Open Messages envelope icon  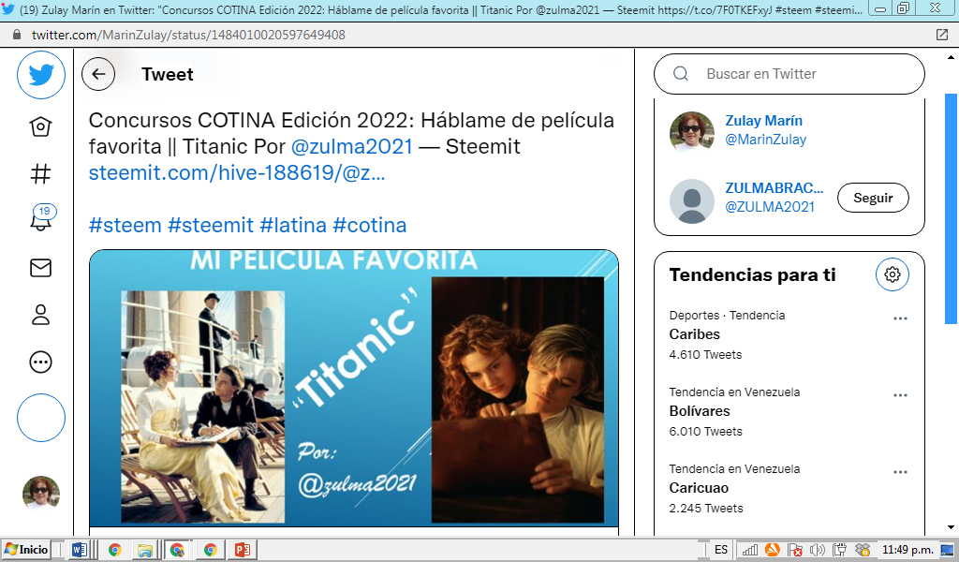[40, 268]
